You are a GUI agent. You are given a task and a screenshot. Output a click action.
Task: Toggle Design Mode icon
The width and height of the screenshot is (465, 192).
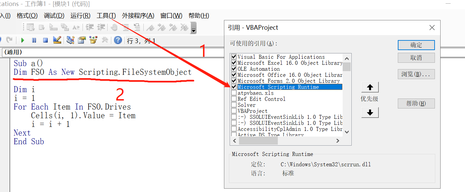coord(57,40)
